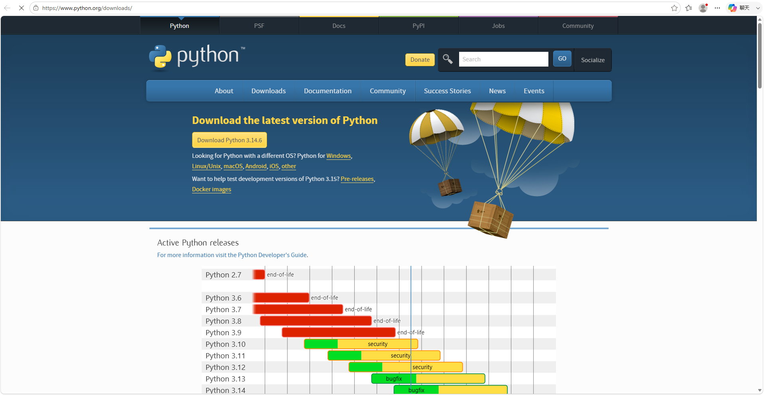
Task: Open the favorites list icon
Action: 689,8
